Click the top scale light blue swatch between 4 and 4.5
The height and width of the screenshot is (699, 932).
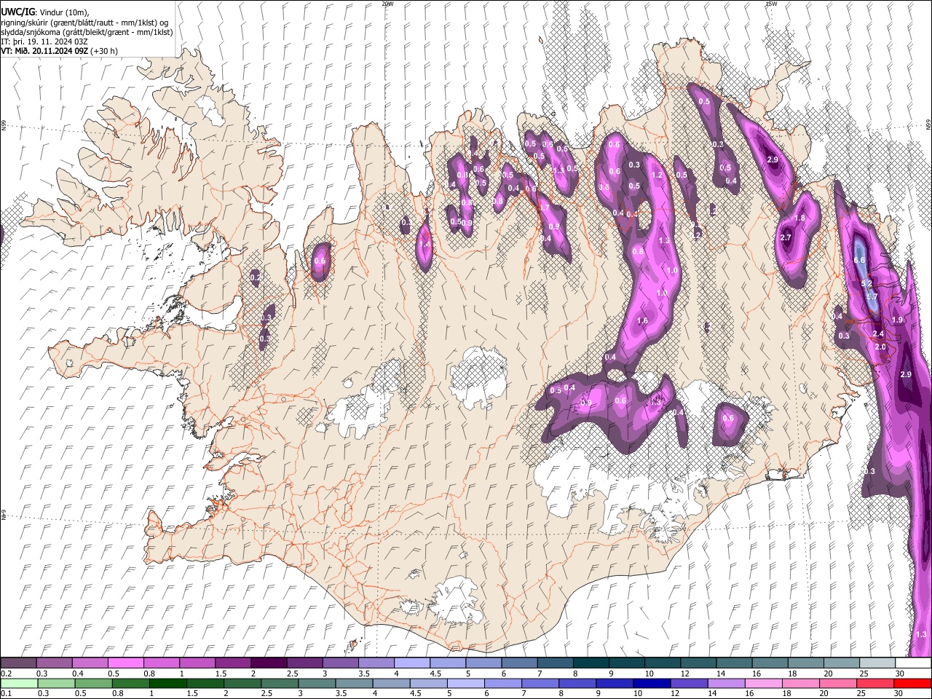click(x=411, y=663)
